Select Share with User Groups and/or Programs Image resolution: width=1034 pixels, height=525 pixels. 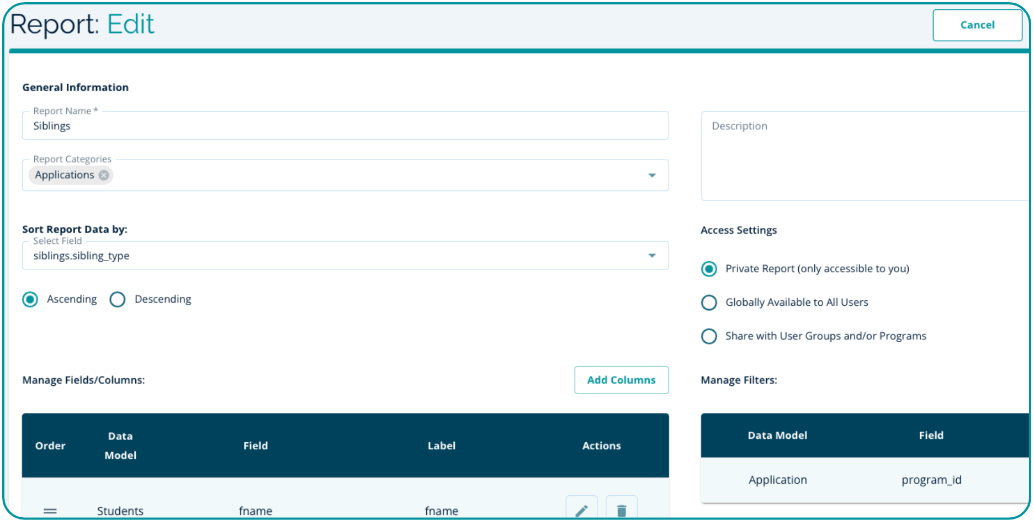click(709, 336)
